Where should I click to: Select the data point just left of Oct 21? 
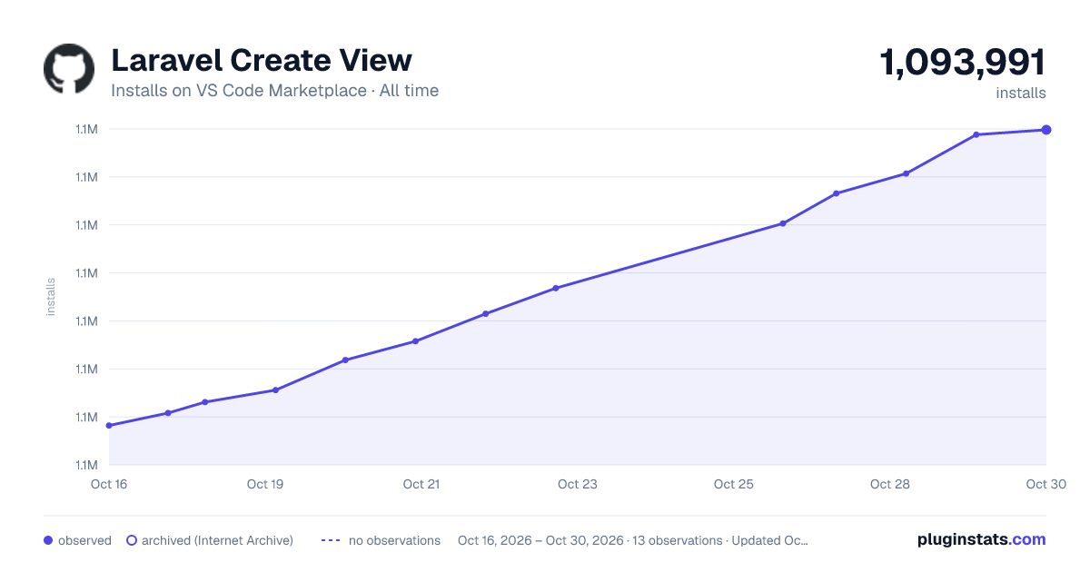pyautogui.click(x=415, y=341)
